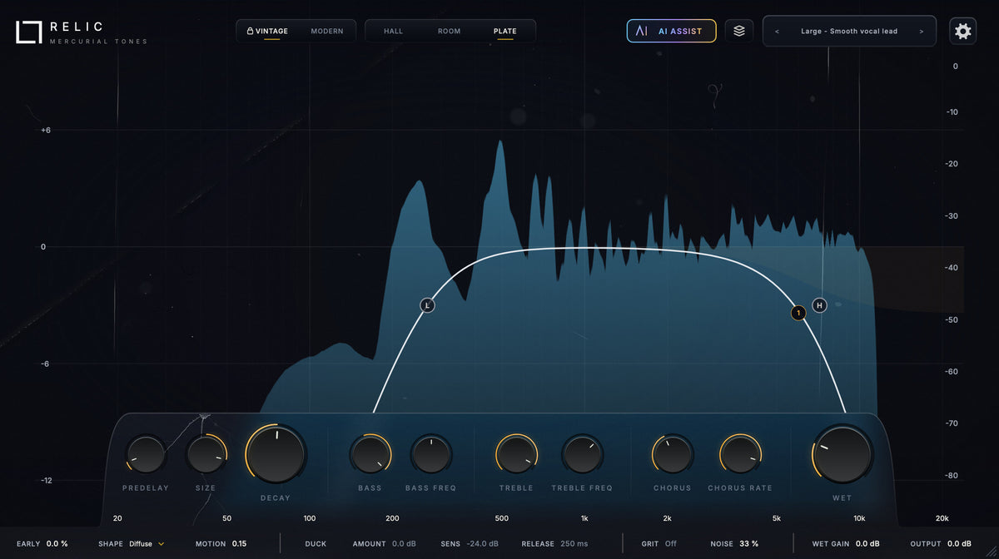Select the Room reverb type
Viewport: 999px width, 559px height.
(x=449, y=32)
